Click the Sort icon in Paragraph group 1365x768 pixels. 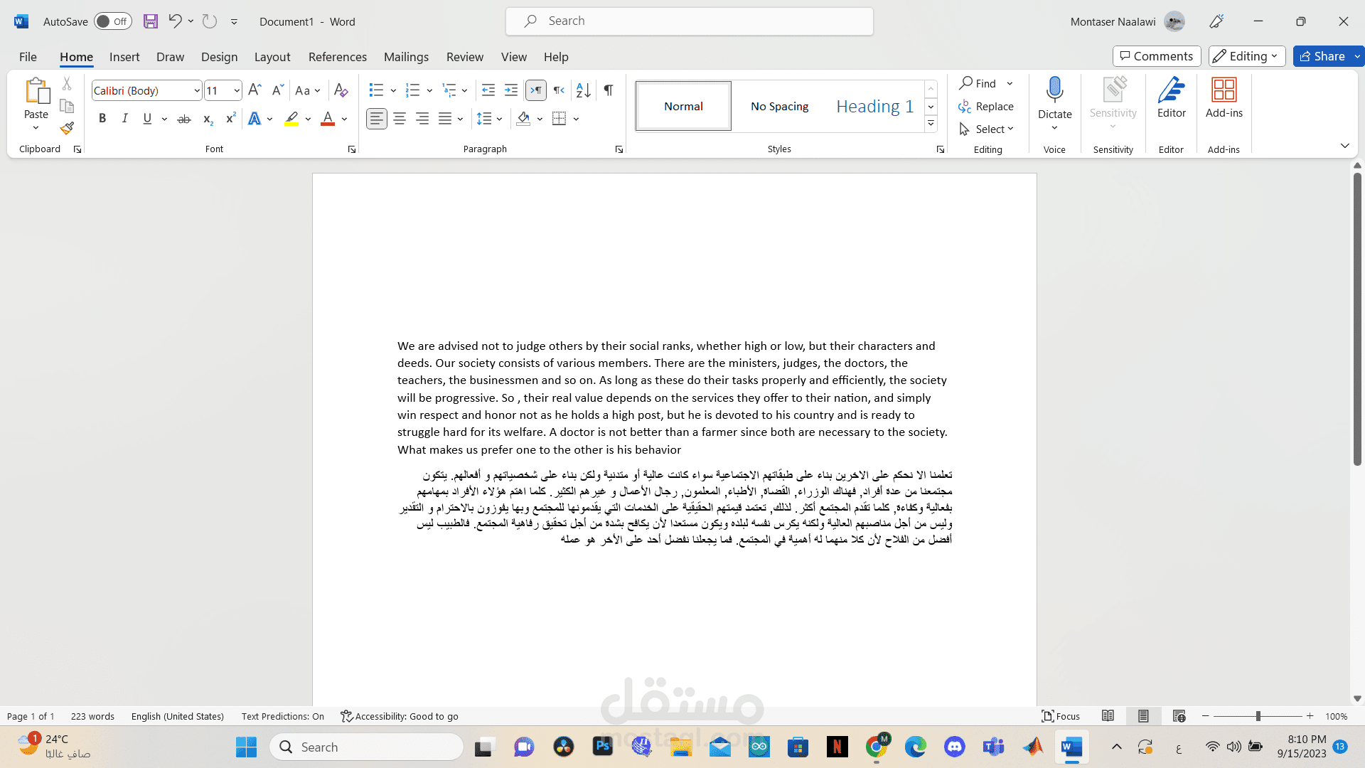pyautogui.click(x=583, y=90)
